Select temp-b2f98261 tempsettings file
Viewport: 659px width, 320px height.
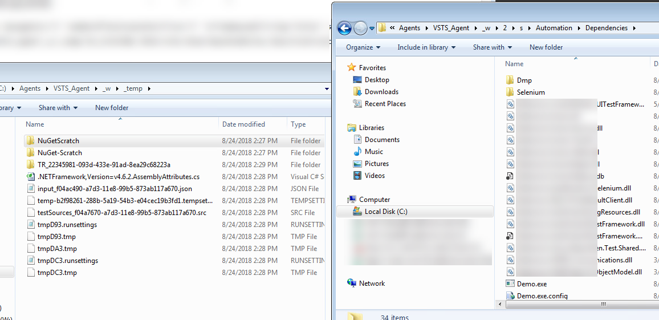point(125,201)
